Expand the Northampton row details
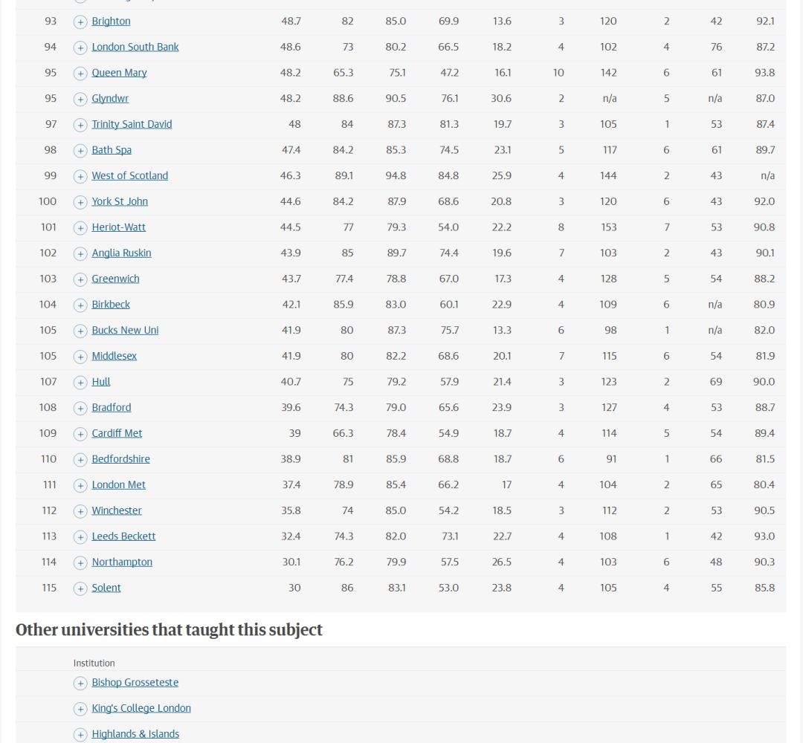Screen dimensions: 803x743 [x=80, y=563]
